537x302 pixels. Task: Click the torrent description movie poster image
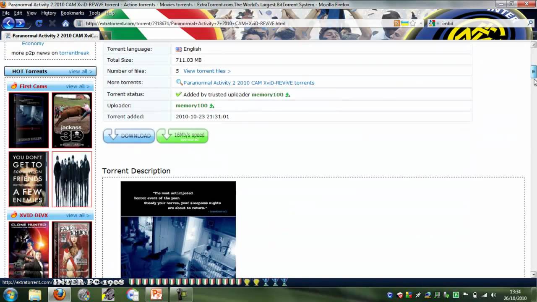(178, 229)
